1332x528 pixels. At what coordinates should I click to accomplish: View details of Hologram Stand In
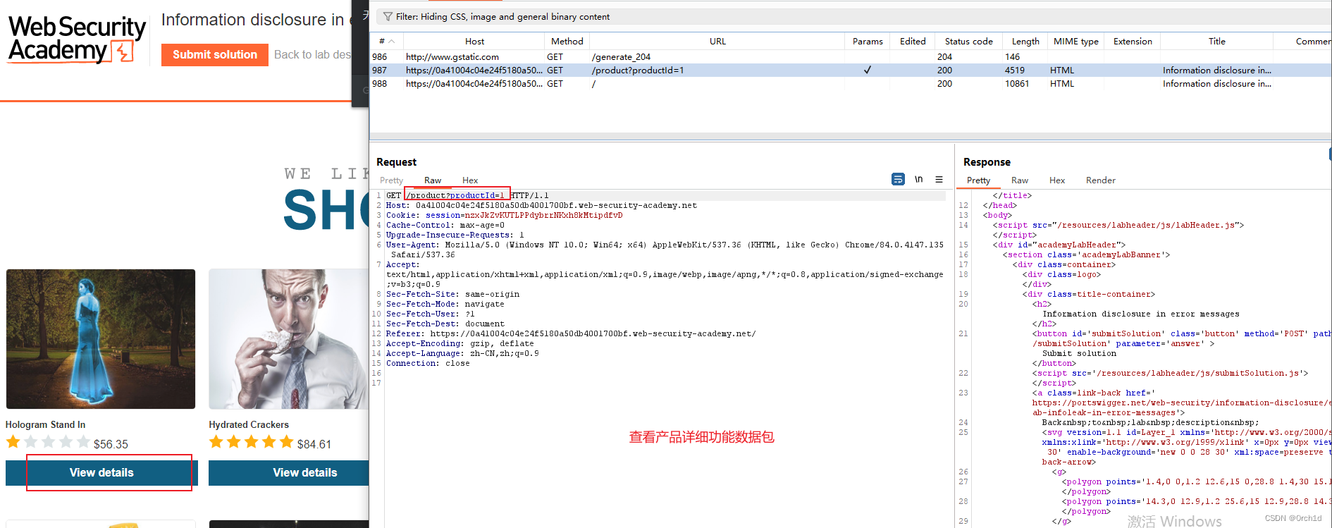[x=101, y=472]
